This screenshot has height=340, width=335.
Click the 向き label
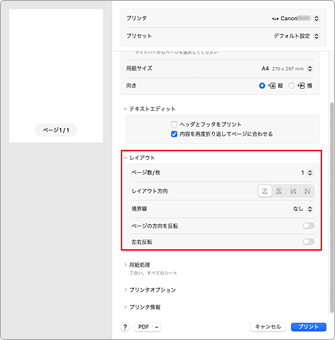132,86
